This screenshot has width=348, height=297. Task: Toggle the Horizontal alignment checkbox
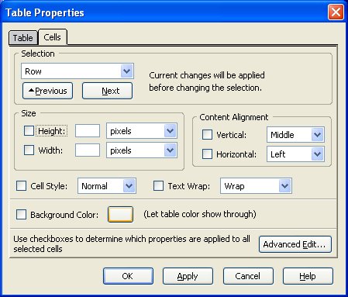pos(207,154)
